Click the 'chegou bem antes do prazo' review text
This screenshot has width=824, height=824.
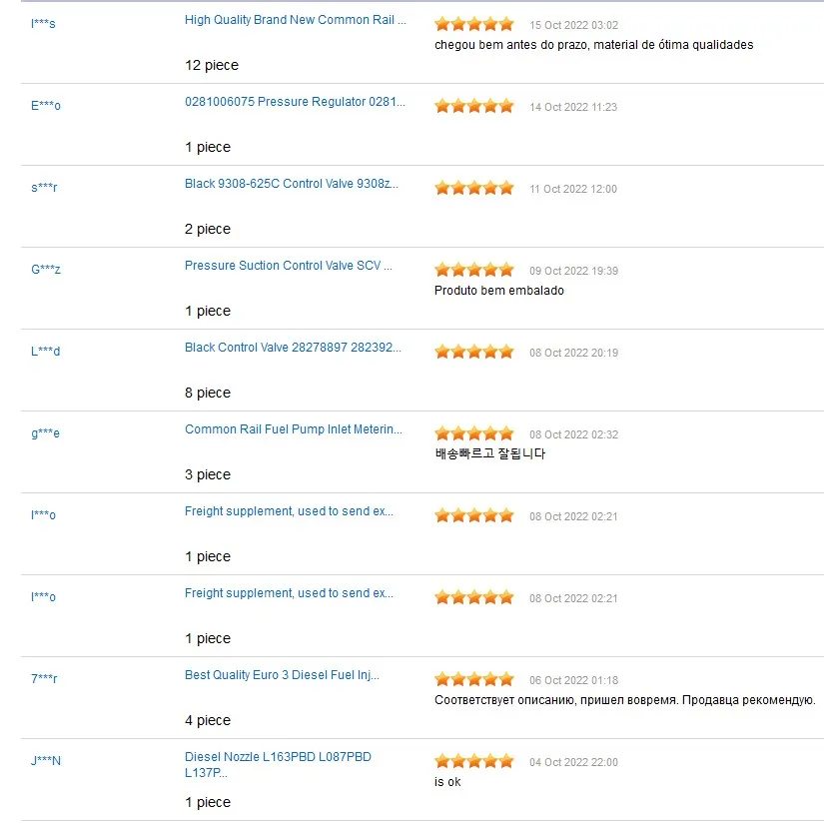(593, 45)
